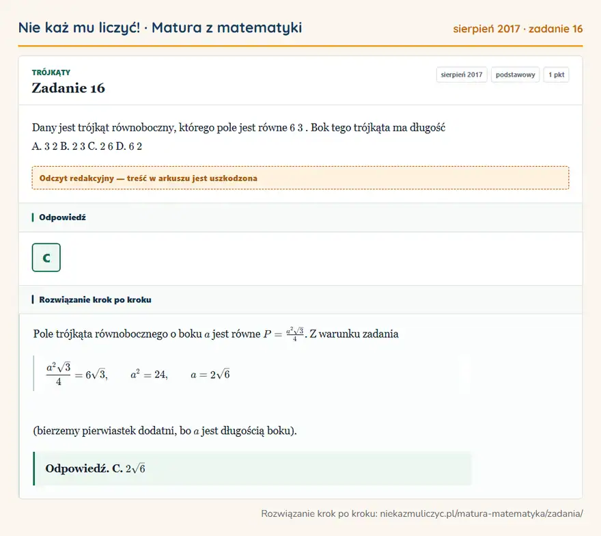The width and height of the screenshot is (601, 536).
Task: Click the 'Zadanie 16' heading
Action: click(x=68, y=88)
